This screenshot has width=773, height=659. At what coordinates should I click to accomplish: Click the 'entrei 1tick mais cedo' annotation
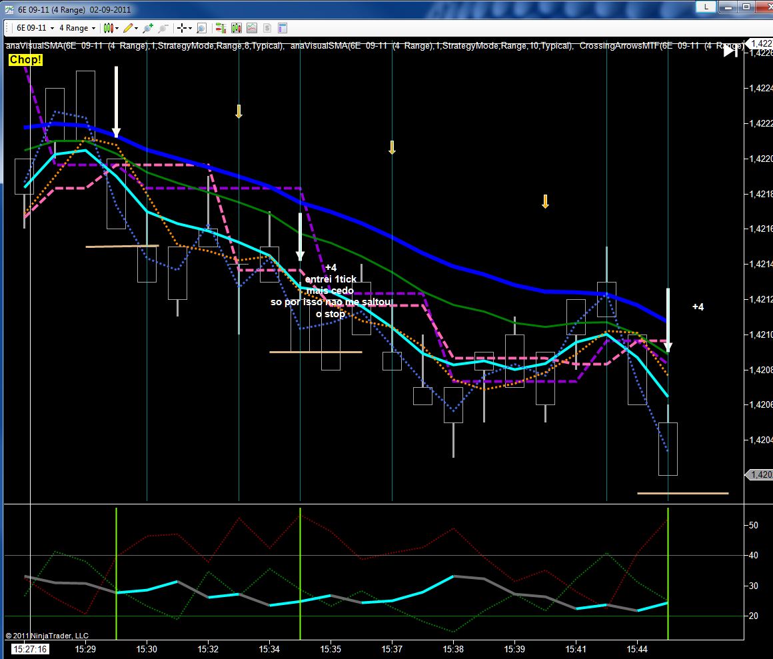click(331, 285)
